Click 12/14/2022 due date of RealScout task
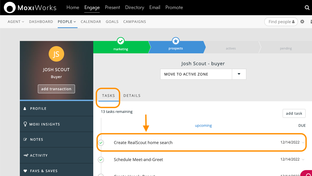Viewport: 312px width, 176px height. coord(290,143)
